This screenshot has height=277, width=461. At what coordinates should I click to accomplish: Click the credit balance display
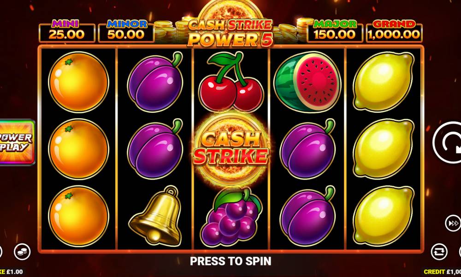click(x=442, y=272)
